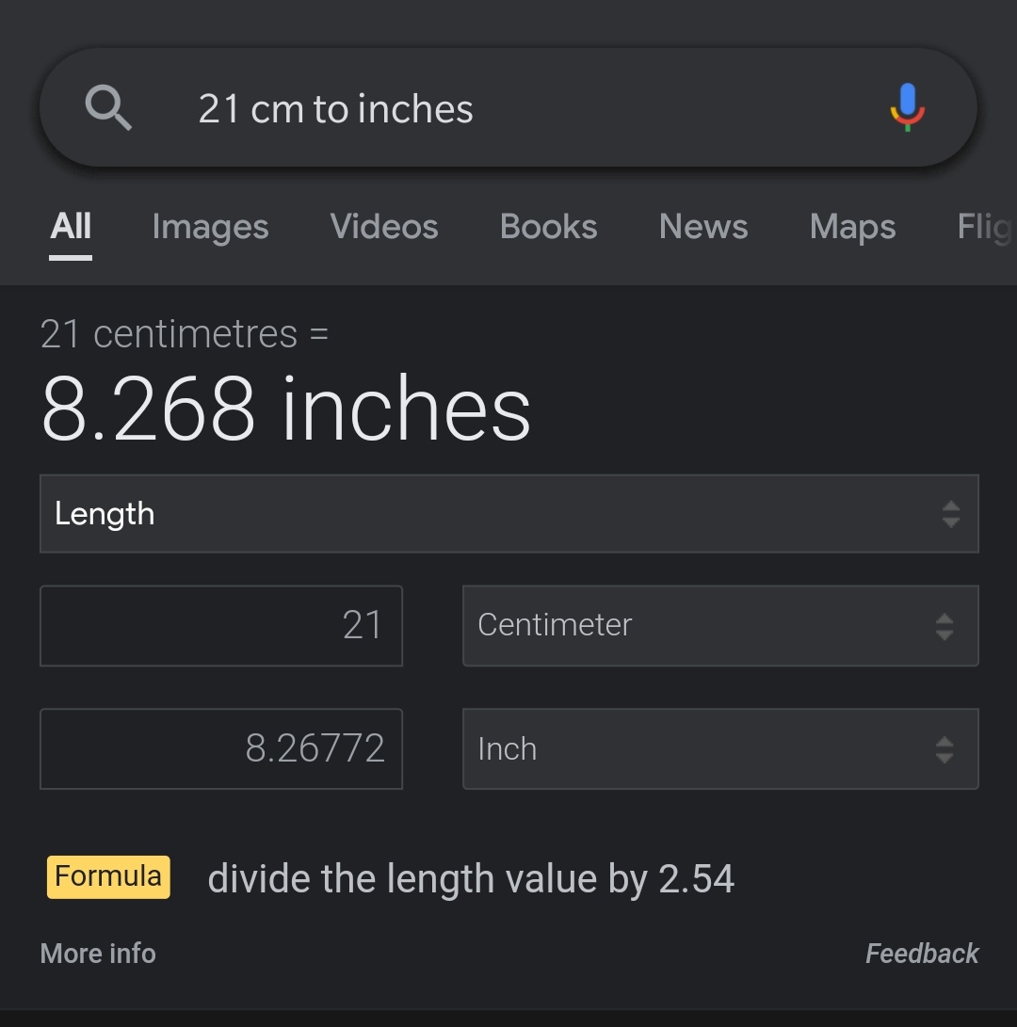Click the Length dropdown arrows

(951, 514)
